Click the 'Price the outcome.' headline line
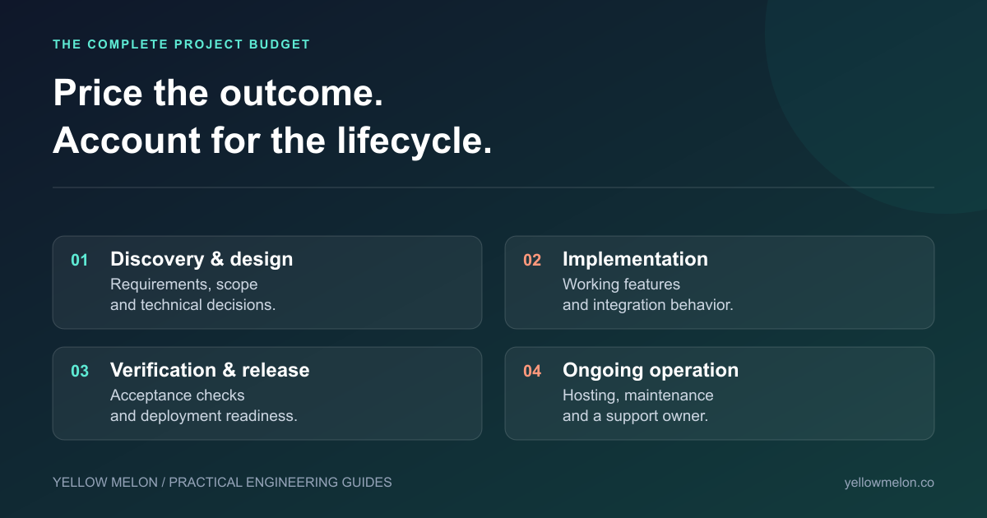This screenshot has height=518, width=987. pos(218,94)
